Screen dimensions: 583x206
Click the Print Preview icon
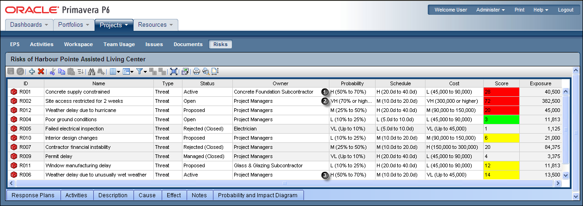click(x=206, y=71)
